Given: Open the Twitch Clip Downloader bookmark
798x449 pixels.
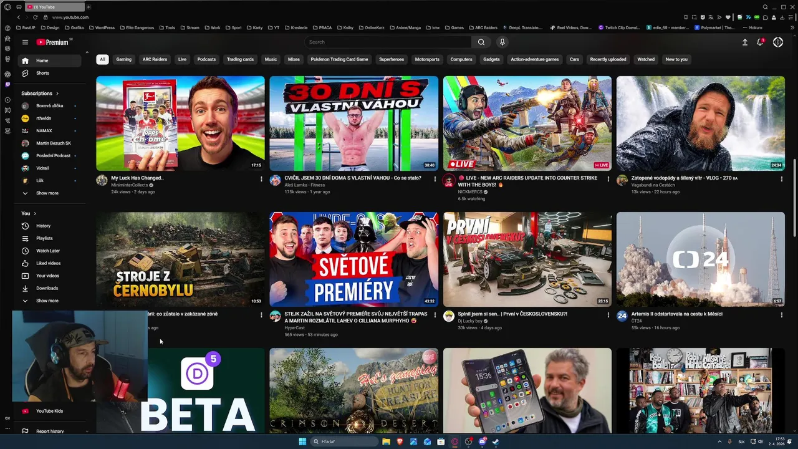Looking at the screenshot, I should point(619,27).
